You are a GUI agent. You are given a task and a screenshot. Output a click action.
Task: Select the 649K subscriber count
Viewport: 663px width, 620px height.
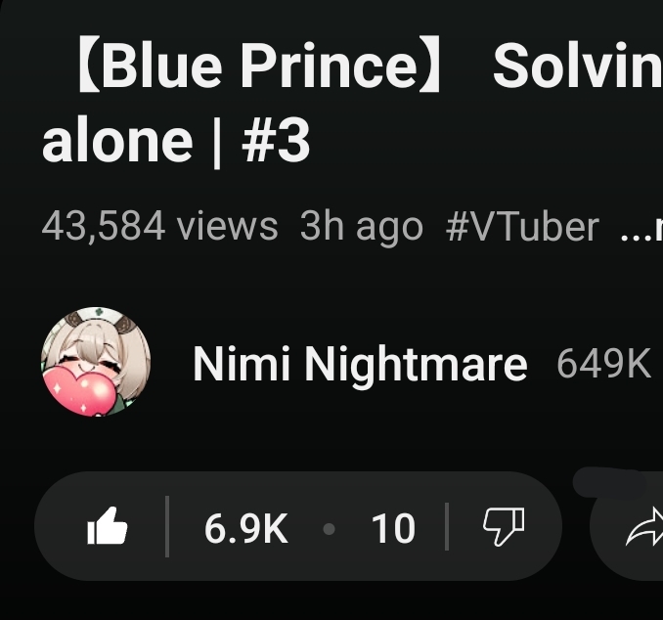click(x=603, y=363)
